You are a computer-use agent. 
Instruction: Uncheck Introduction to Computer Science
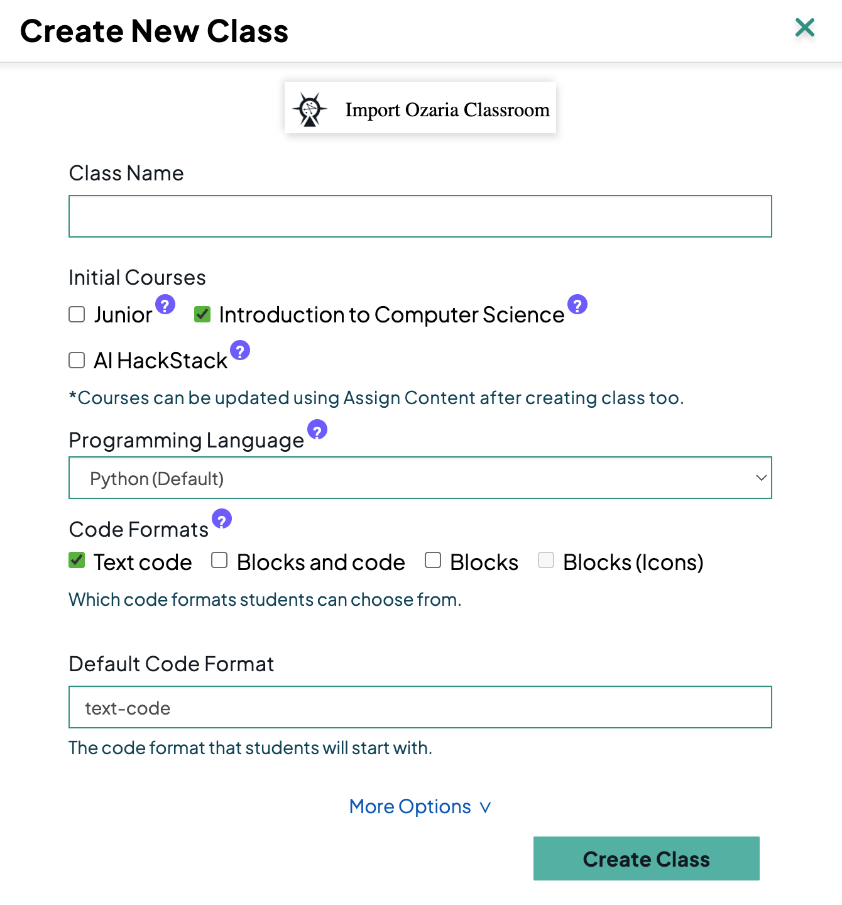pos(202,314)
